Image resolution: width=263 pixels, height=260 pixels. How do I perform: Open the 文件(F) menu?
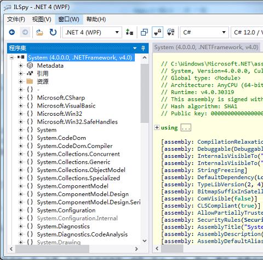pos(16,19)
